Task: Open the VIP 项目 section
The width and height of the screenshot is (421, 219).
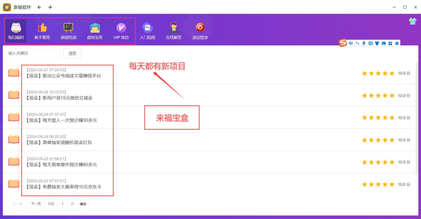Action: pos(121,31)
